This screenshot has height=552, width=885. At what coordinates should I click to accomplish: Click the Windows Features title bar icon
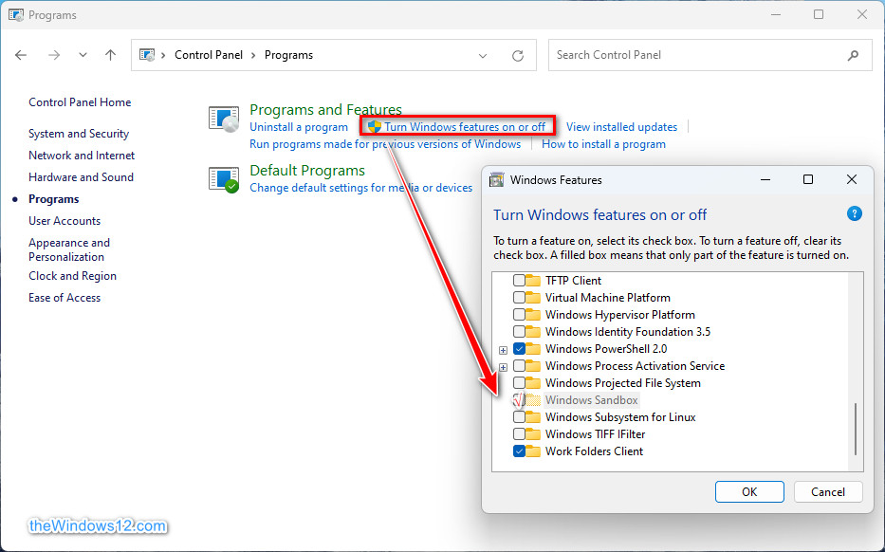497,180
